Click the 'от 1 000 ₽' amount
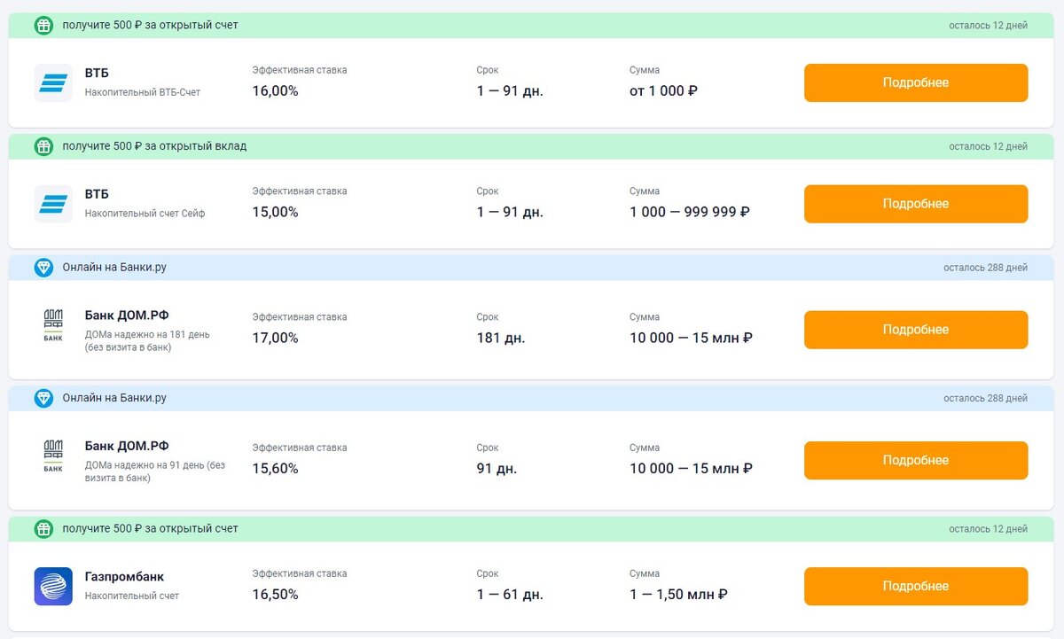Image resolution: width=1064 pixels, height=639 pixels. (x=663, y=90)
